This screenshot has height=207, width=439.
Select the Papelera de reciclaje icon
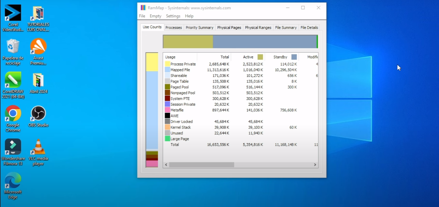(x=13, y=52)
